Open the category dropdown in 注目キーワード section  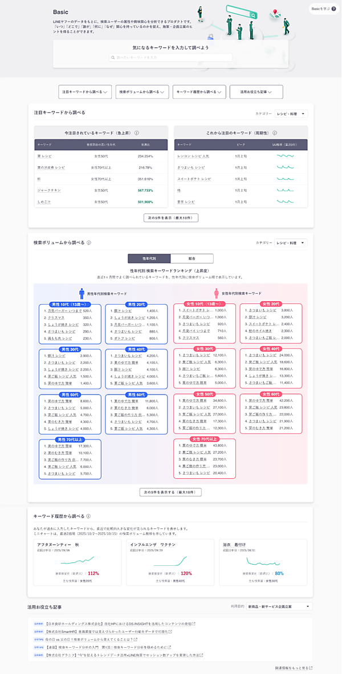tap(291, 114)
